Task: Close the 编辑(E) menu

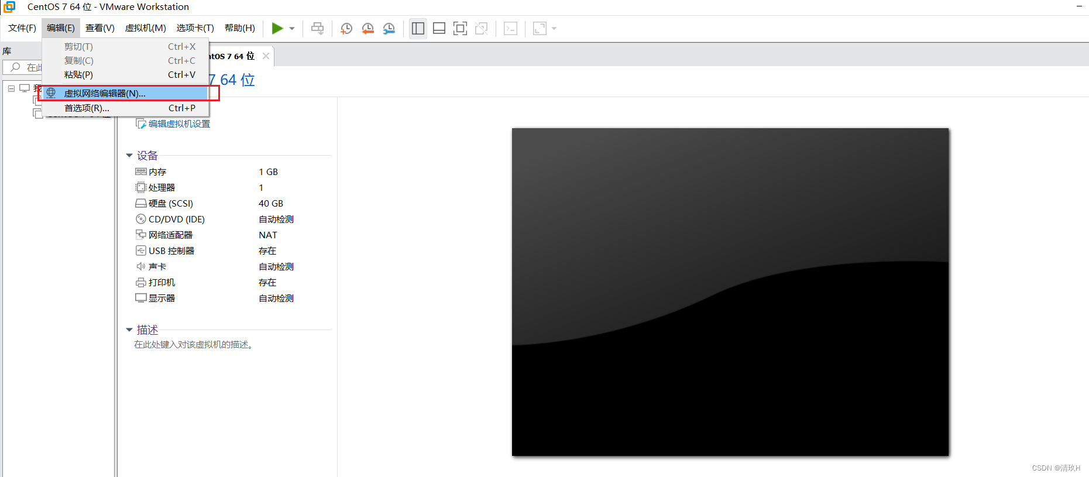Action: point(61,28)
